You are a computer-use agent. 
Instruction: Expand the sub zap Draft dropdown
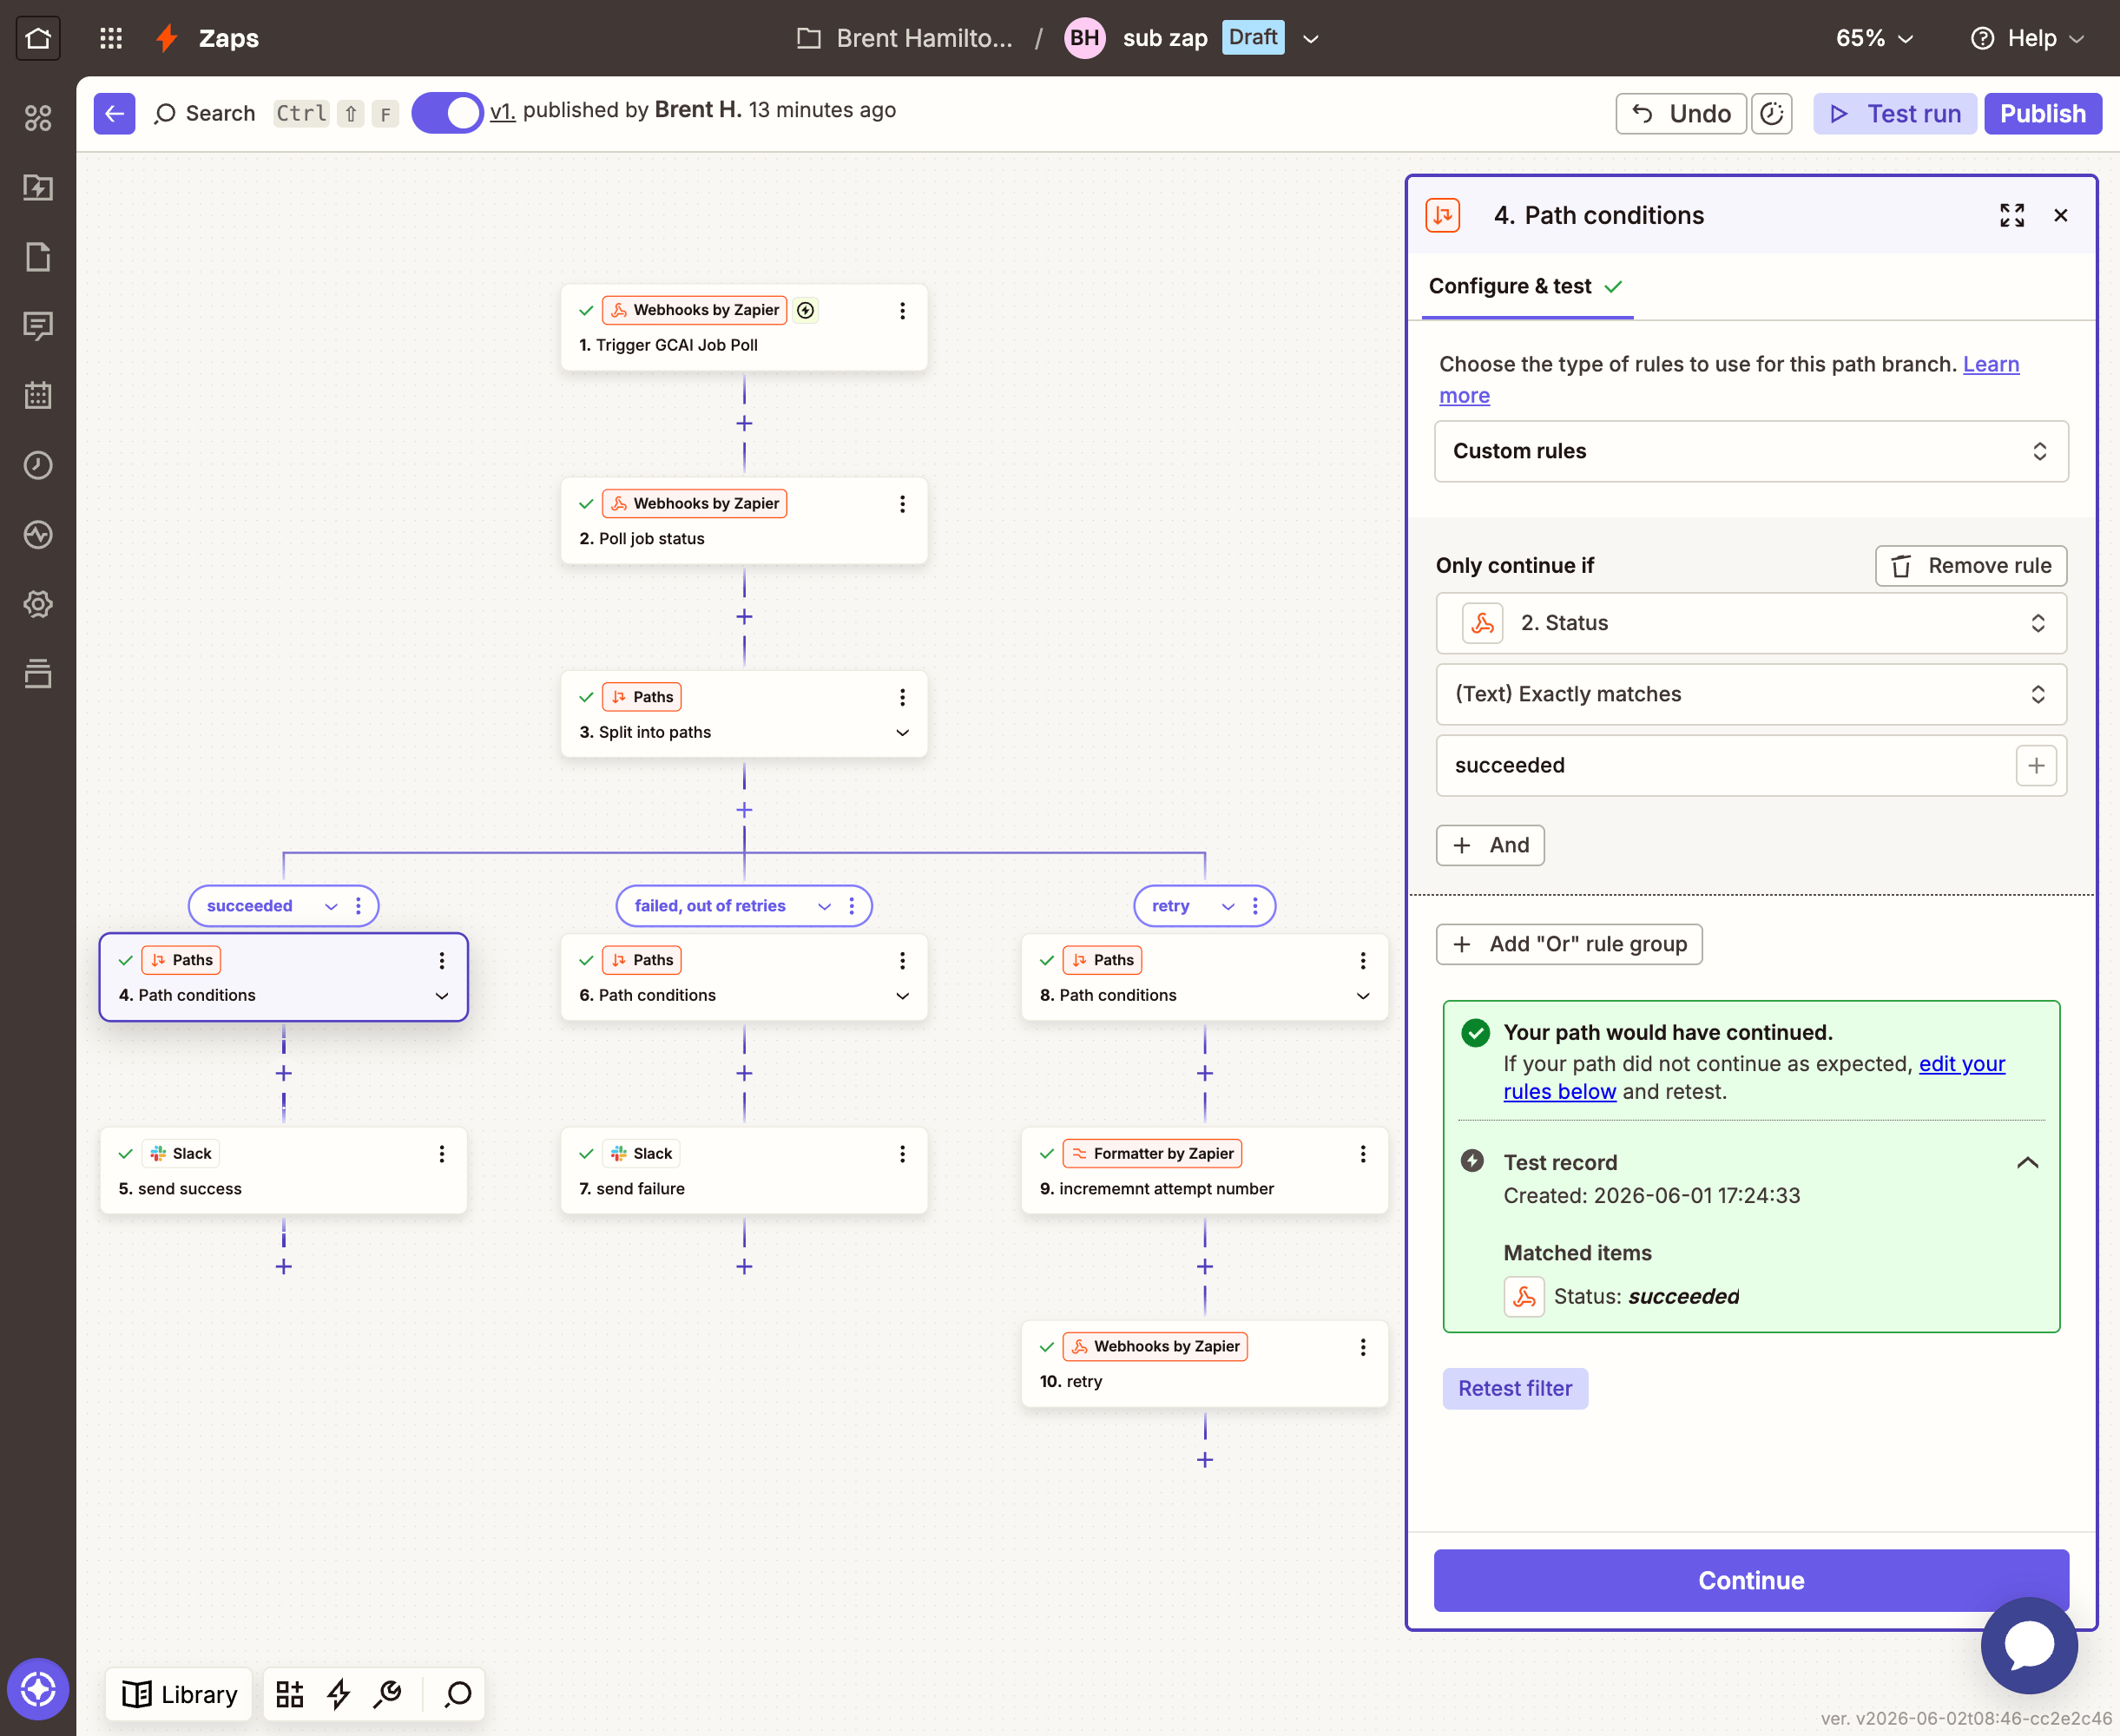tap(1311, 39)
